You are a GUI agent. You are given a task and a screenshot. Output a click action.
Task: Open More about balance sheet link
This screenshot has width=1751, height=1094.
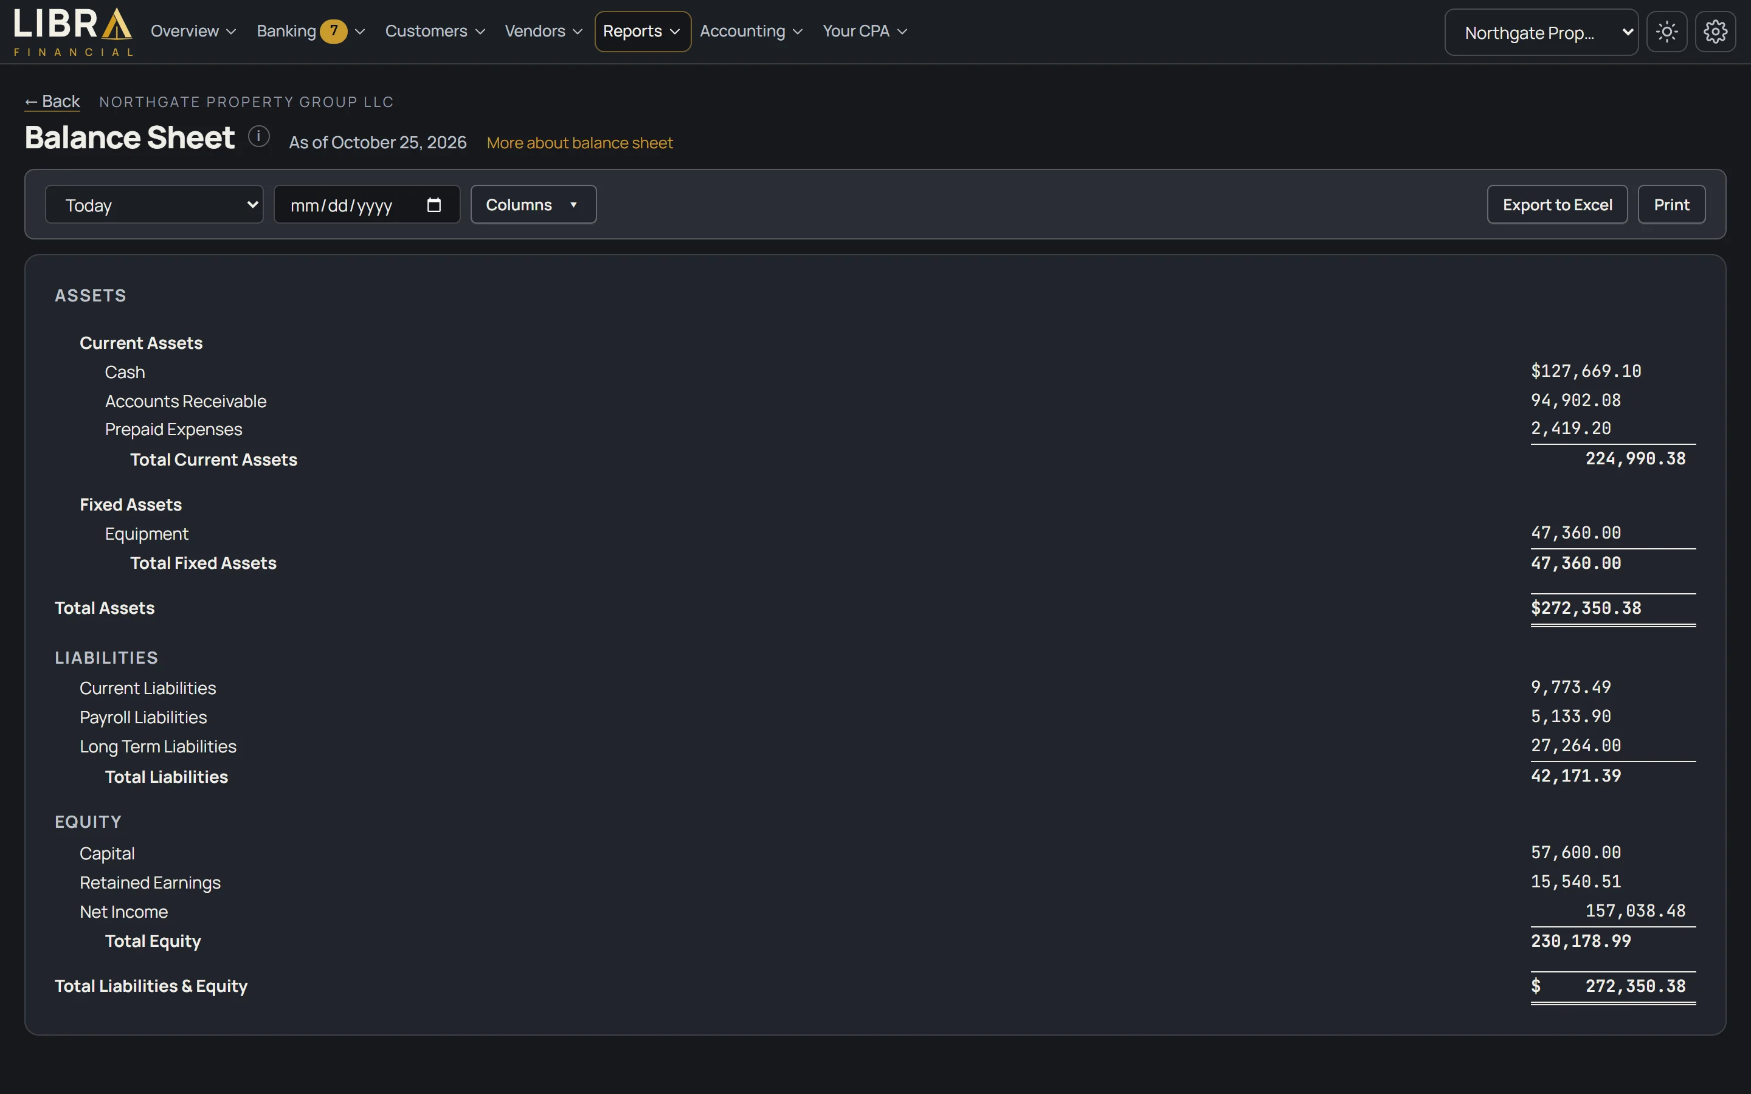click(579, 143)
